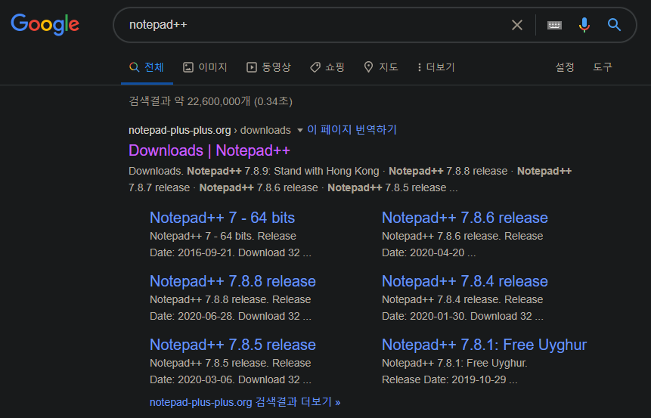Expand the 더보기 menu
This screenshot has width=651, height=418.
(x=436, y=67)
